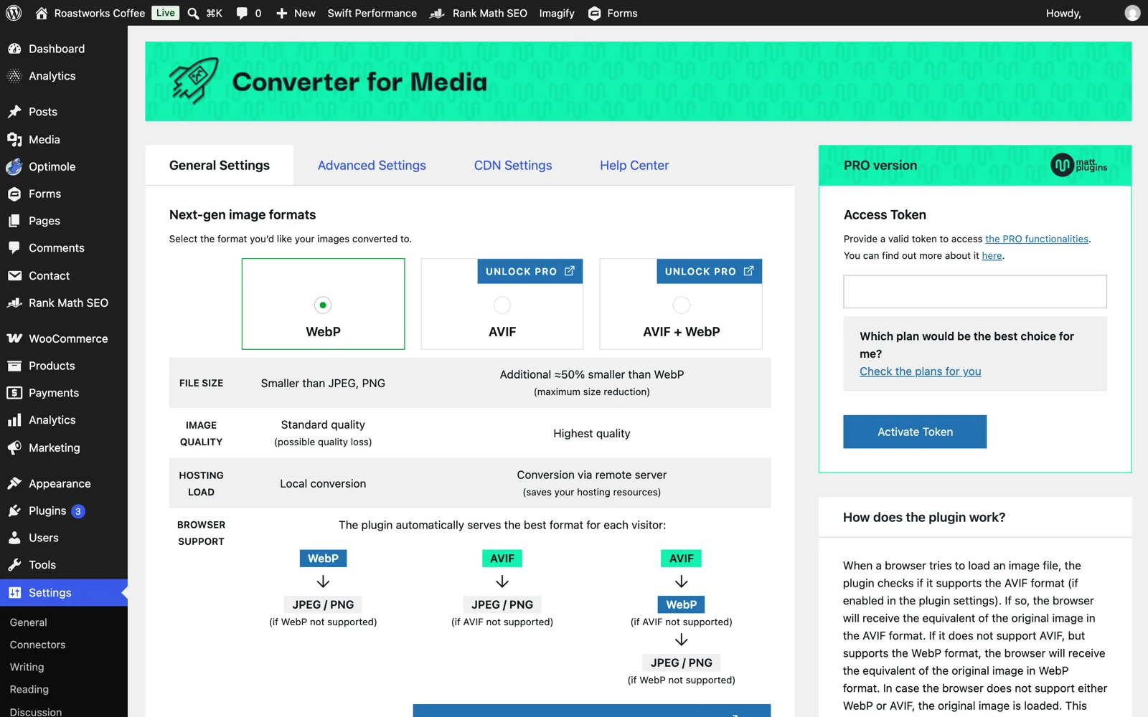Open the CDN Settings tab
Image resolution: width=1148 pixels, height=717 pixels.
coord(513,165)
